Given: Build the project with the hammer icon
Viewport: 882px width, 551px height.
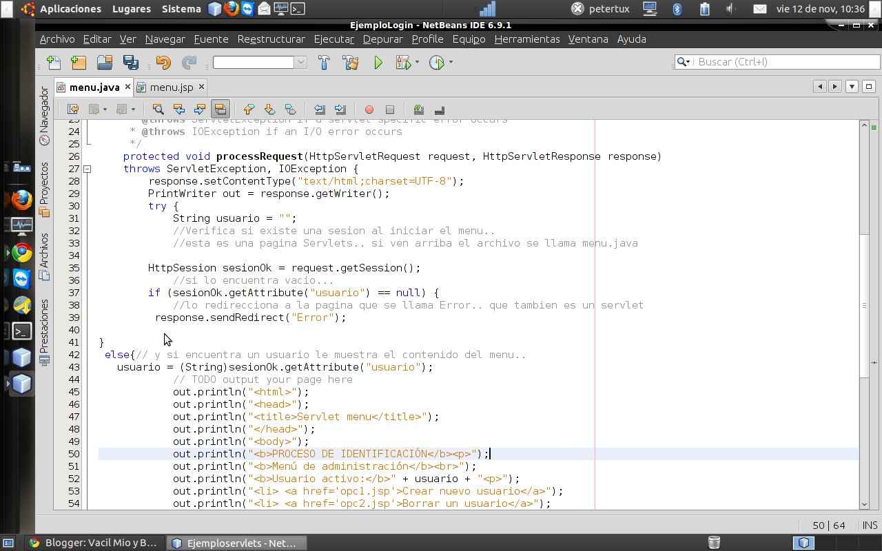Looking at the screenshot, I should pos(324,62).
